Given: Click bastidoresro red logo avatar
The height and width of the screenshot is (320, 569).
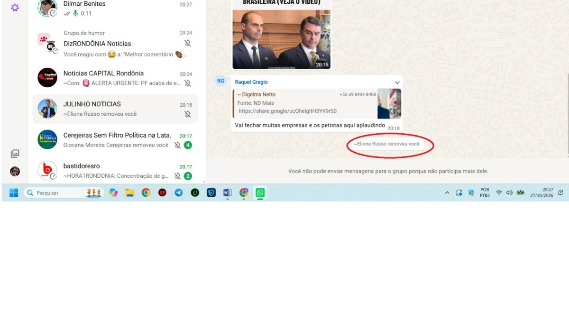Looking at the screenshot, I should 47,170.
